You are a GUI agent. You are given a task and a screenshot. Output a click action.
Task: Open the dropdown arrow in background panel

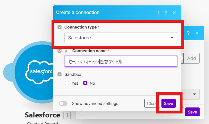pos(194,94)
